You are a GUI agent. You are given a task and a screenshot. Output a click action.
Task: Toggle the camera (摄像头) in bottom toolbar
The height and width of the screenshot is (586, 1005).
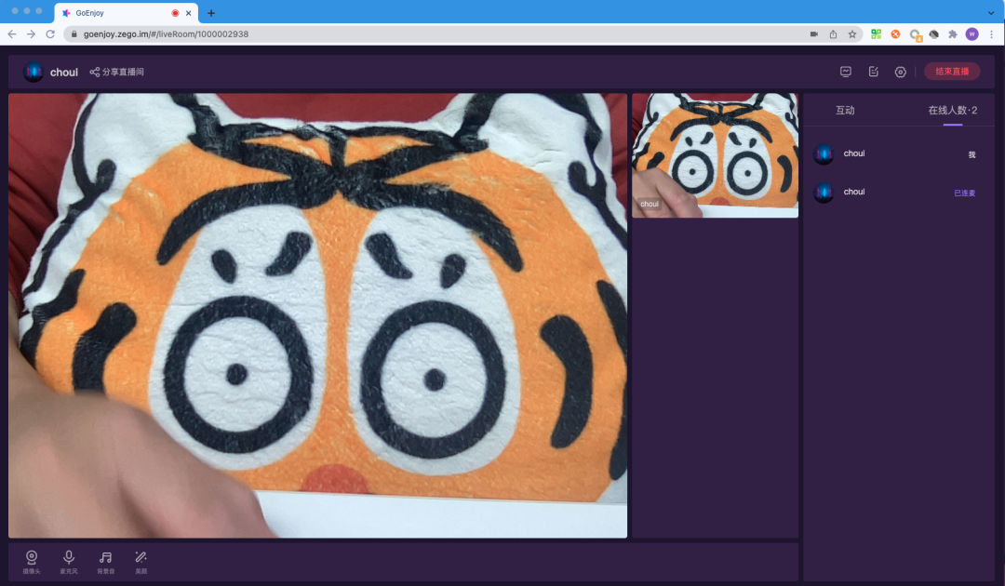tap(32, 561)
